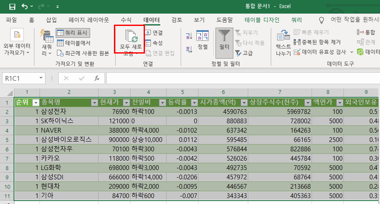Viewport: 380px width, 204px height.
Task: Click the Redo arrow icon
Action: (x=41, y=6)
